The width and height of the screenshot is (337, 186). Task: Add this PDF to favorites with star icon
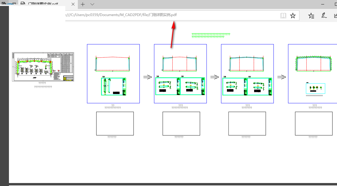pos(293,15)
